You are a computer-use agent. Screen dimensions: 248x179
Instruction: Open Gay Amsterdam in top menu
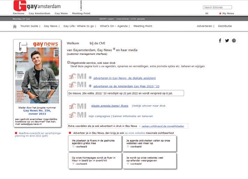39,13
